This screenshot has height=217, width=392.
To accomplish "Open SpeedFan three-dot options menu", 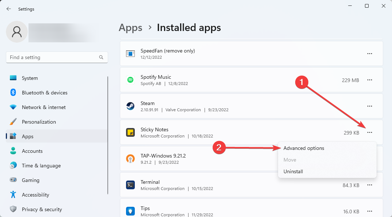I will coord(369,54).
